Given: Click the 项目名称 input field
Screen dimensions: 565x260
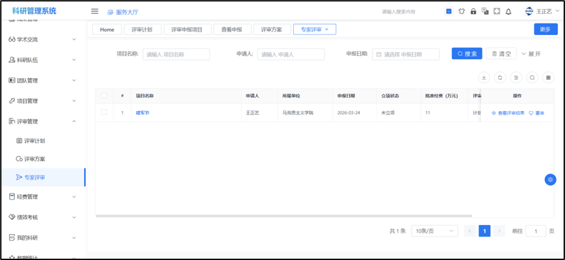Looking at the screenshot, I should pyautogui.click(x=176, y=55).
